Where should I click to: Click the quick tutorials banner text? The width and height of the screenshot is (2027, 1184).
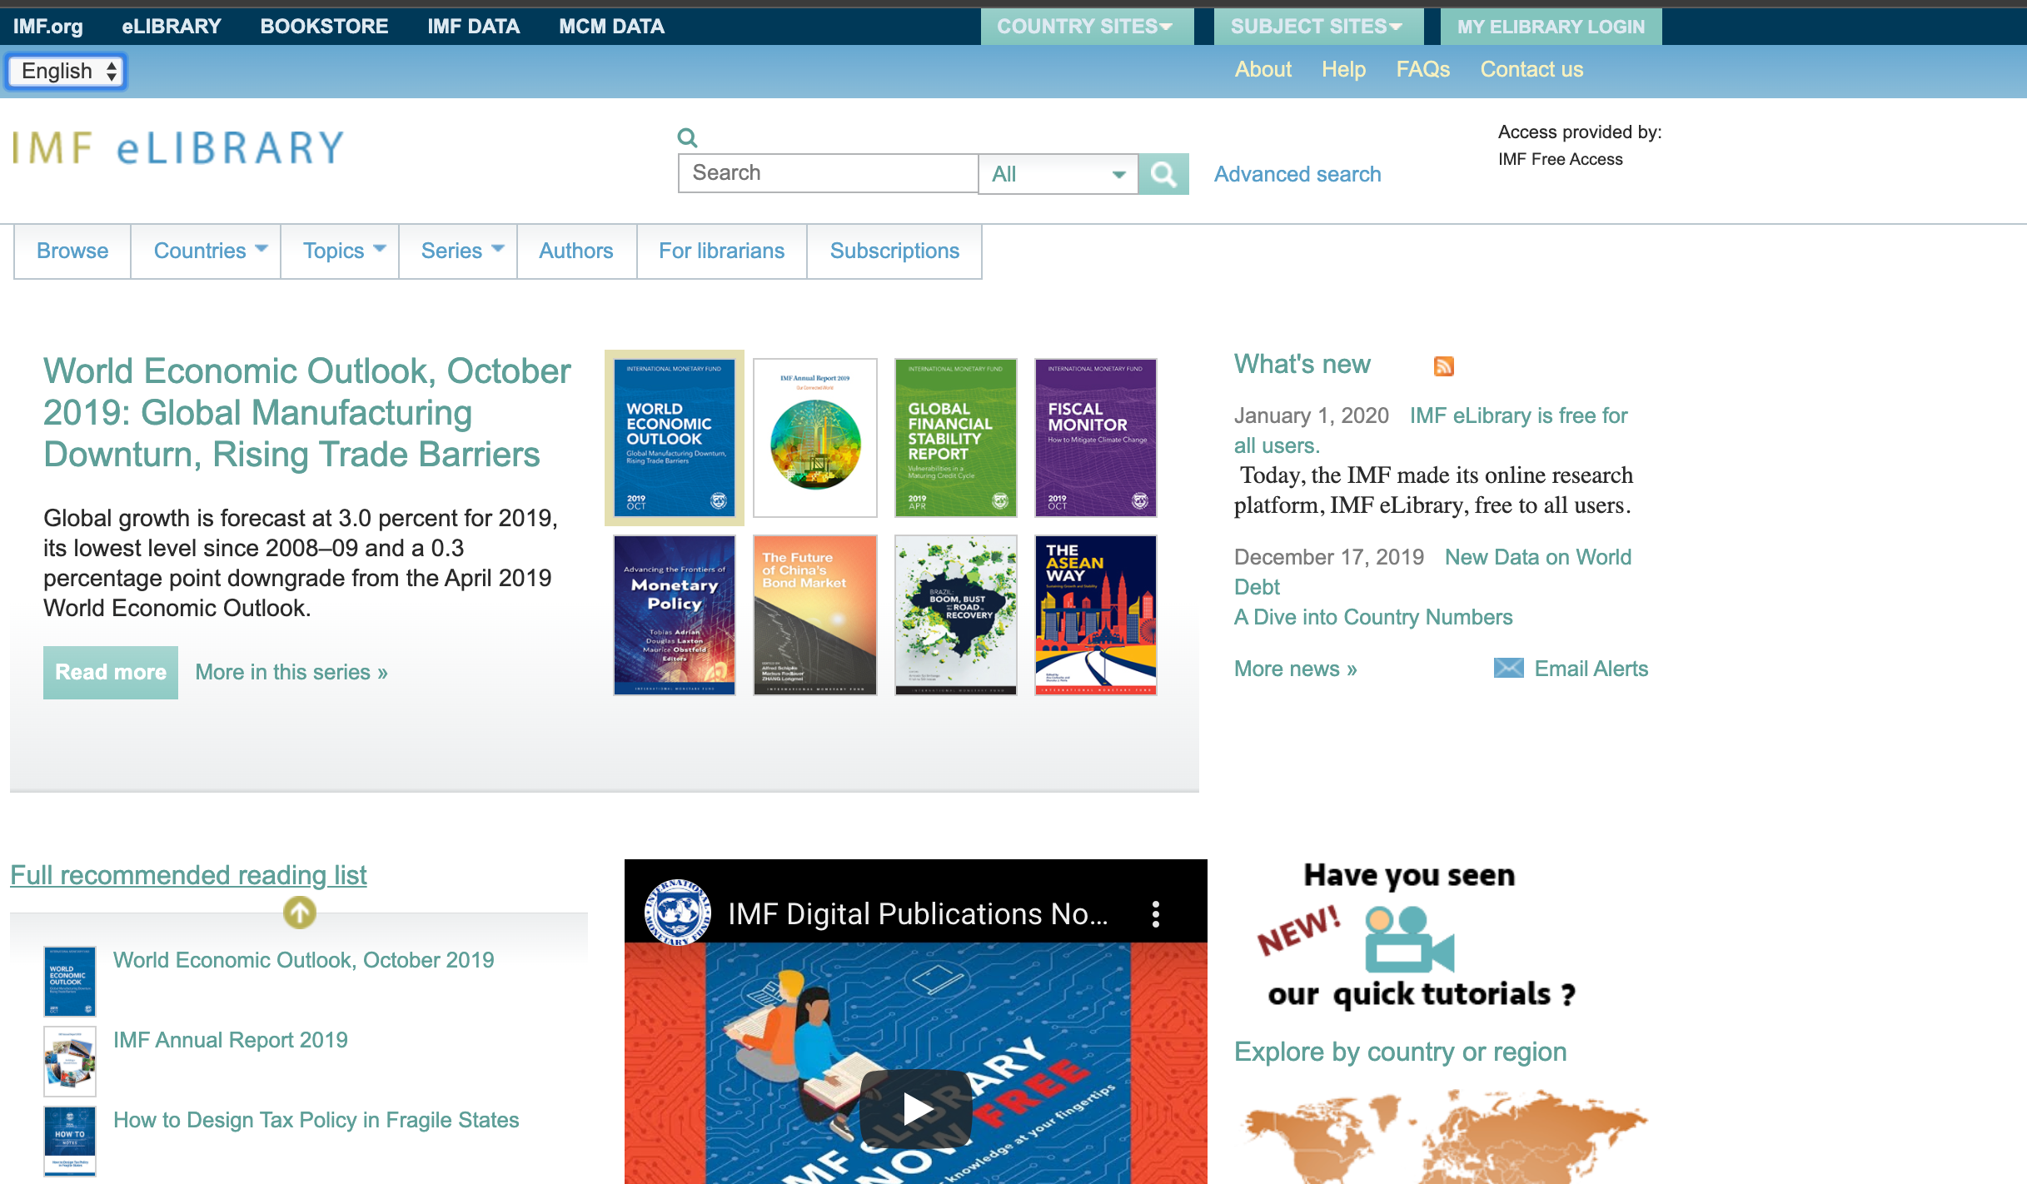(x=1421, y=994)
